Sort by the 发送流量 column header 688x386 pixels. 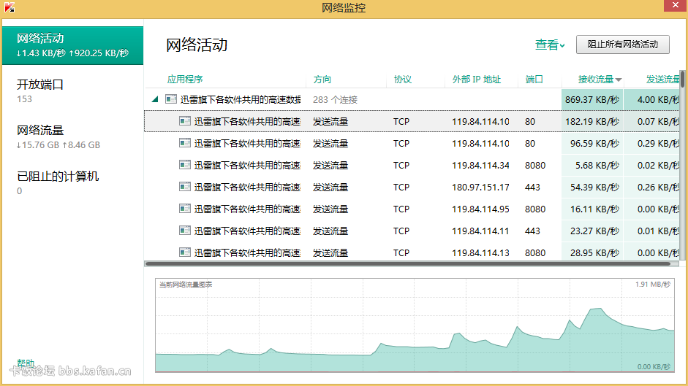pos(662,80)
